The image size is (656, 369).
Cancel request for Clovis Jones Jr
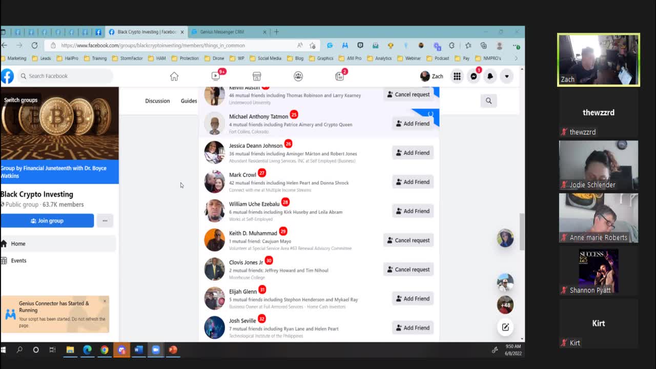pos(408,270)
